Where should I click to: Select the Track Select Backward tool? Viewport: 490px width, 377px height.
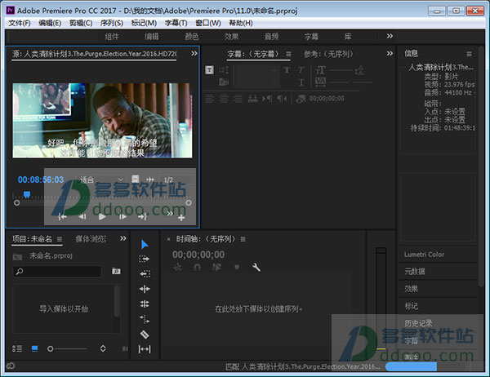coord(145,274)
